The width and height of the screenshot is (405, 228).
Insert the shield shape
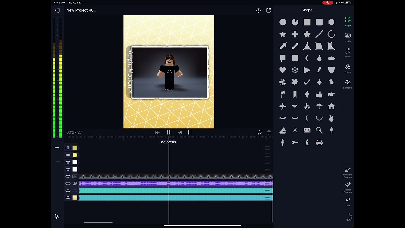(331, 70)
